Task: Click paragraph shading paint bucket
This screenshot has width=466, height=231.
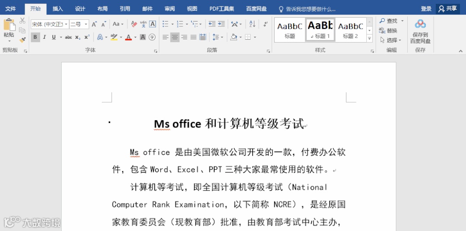Action: (x=234, y=37)
